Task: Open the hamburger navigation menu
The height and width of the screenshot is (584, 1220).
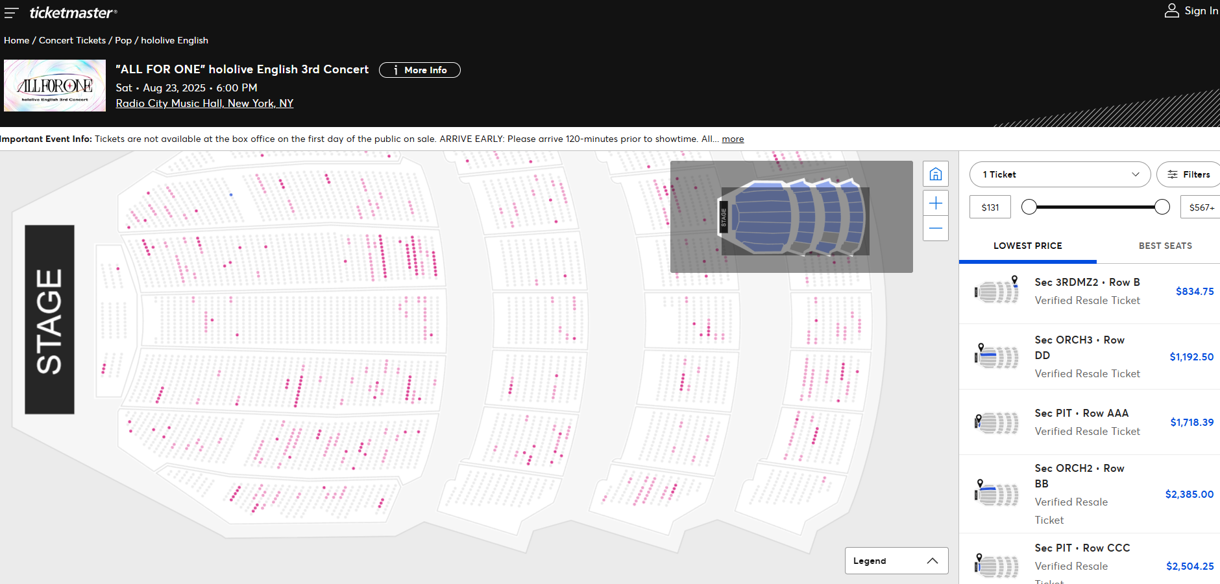Action: 11,12
